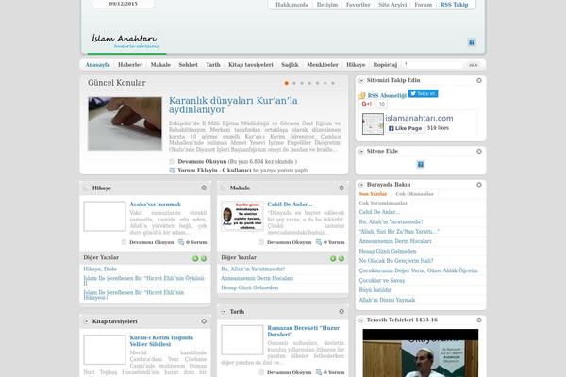Click the 0 Yorum icon in Hikaye panel
Screen dimensions: 566x377
point(181,242)
